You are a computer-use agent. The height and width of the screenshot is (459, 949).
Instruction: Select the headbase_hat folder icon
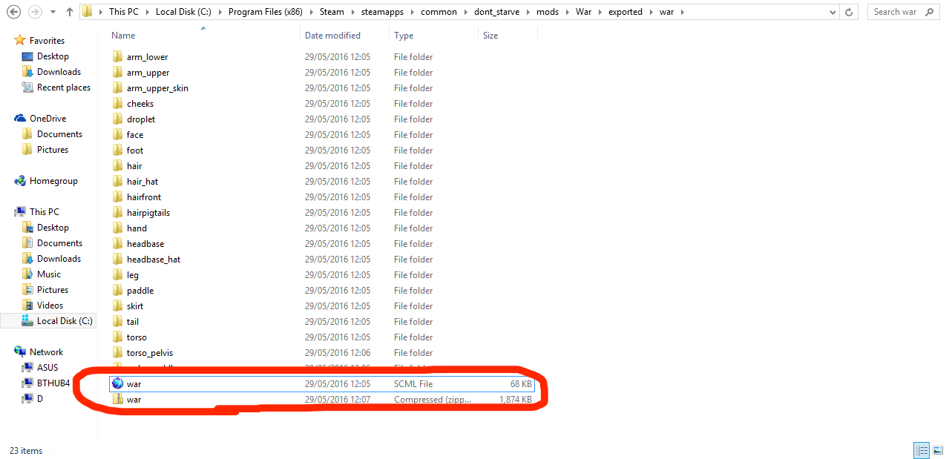click(x=117, y=260)
